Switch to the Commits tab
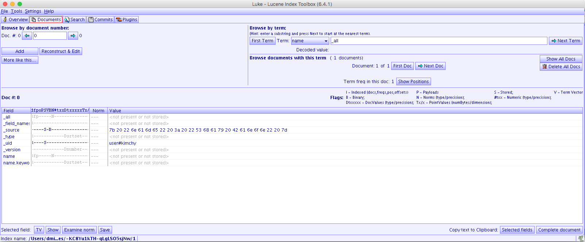Screen dimensions: 585x242 tap(100, 20)
